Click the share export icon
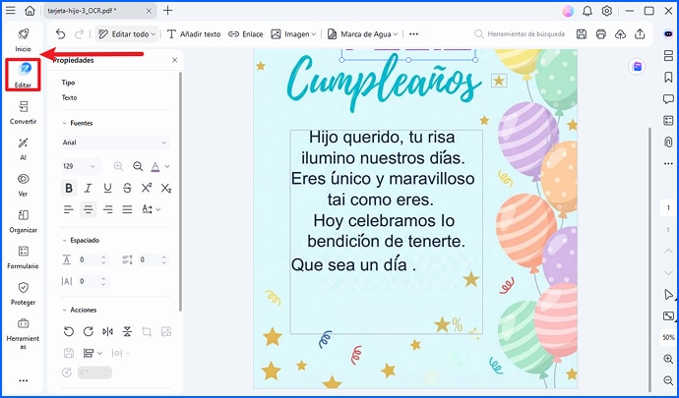 [640, 34]
